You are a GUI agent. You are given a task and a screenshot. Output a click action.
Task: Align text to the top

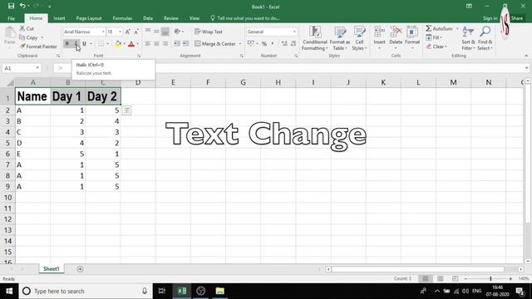[148, 32]
